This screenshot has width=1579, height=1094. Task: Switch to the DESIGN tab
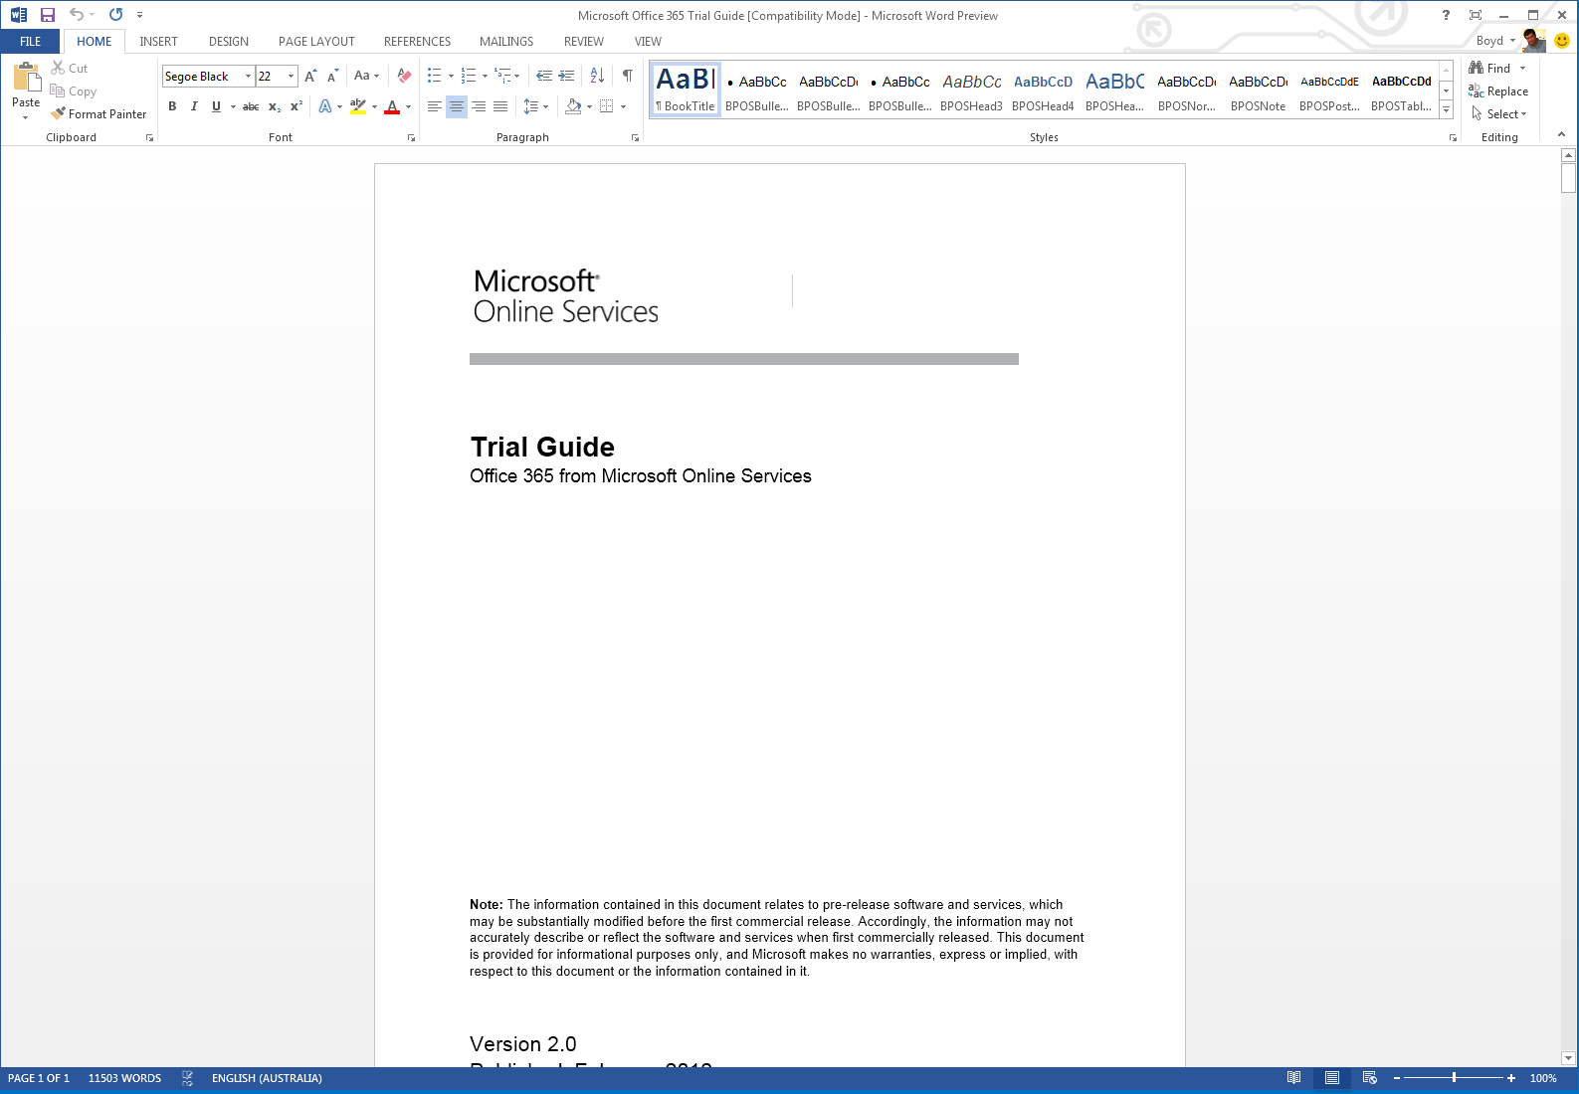[229, 41]
